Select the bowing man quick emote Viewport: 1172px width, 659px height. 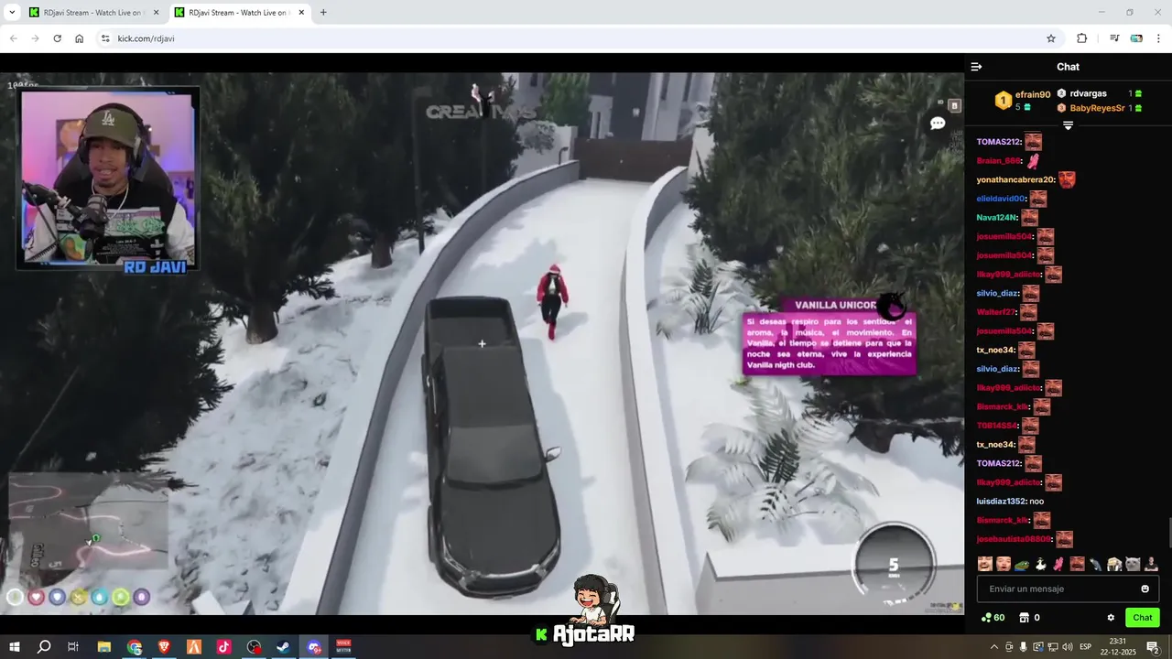[1095, 564]
